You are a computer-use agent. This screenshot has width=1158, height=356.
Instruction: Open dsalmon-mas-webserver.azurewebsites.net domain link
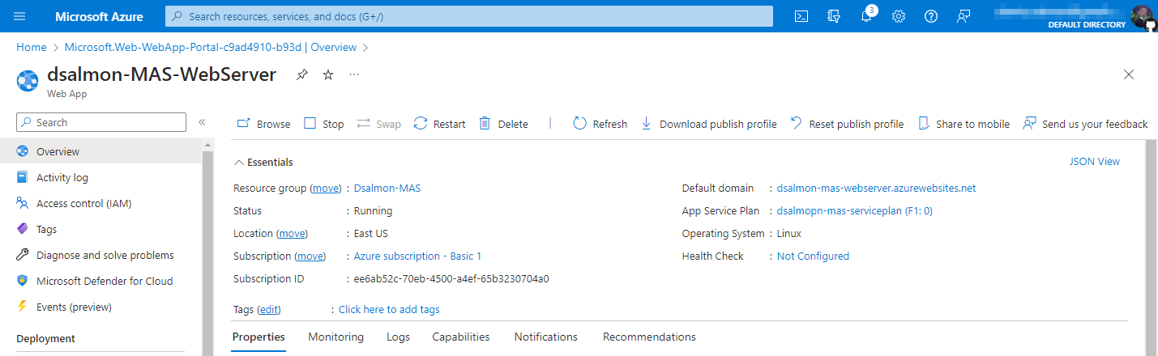(876, 188)
